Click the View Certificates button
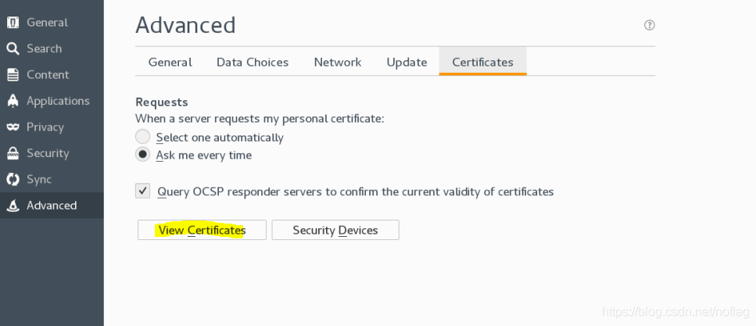 [x=202, y=230]
